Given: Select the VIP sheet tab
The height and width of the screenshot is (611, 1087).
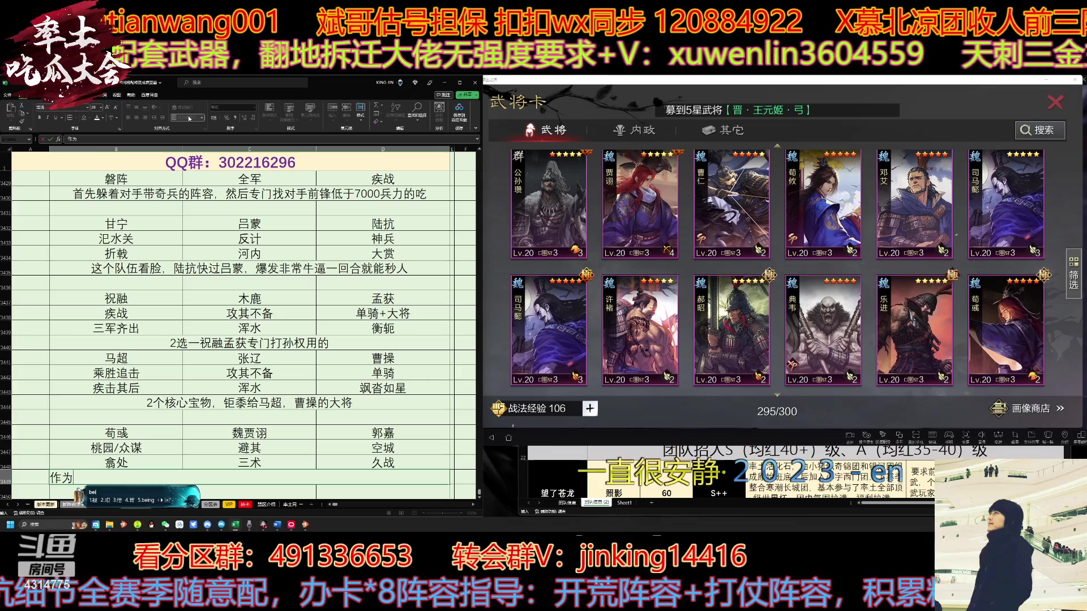Looking at the screenshot, I should coord(229,504).
